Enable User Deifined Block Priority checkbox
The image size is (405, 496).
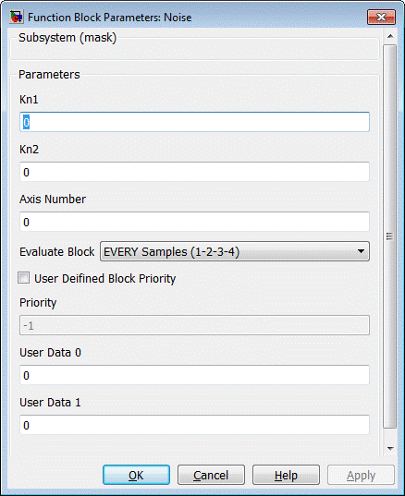pos(24,278)
